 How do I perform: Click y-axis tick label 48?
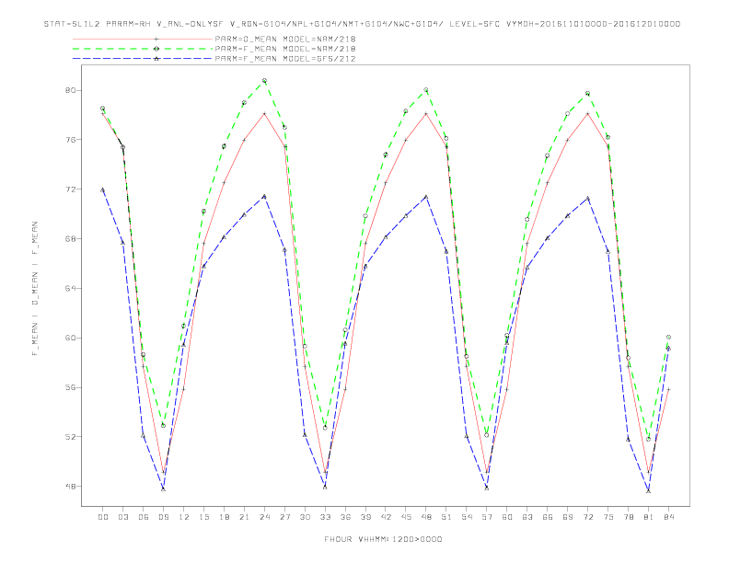(x=70, y=487)
